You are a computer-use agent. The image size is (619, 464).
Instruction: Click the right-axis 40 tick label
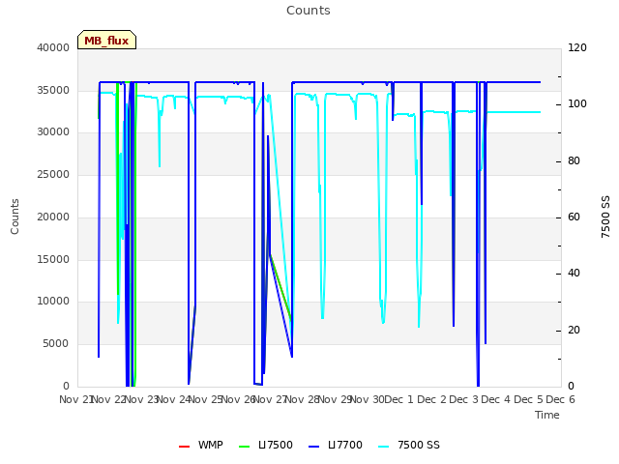click(574, 273)
